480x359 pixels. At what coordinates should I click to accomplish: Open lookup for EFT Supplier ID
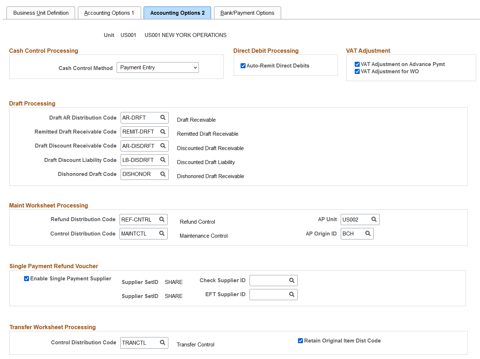[291, 294]
